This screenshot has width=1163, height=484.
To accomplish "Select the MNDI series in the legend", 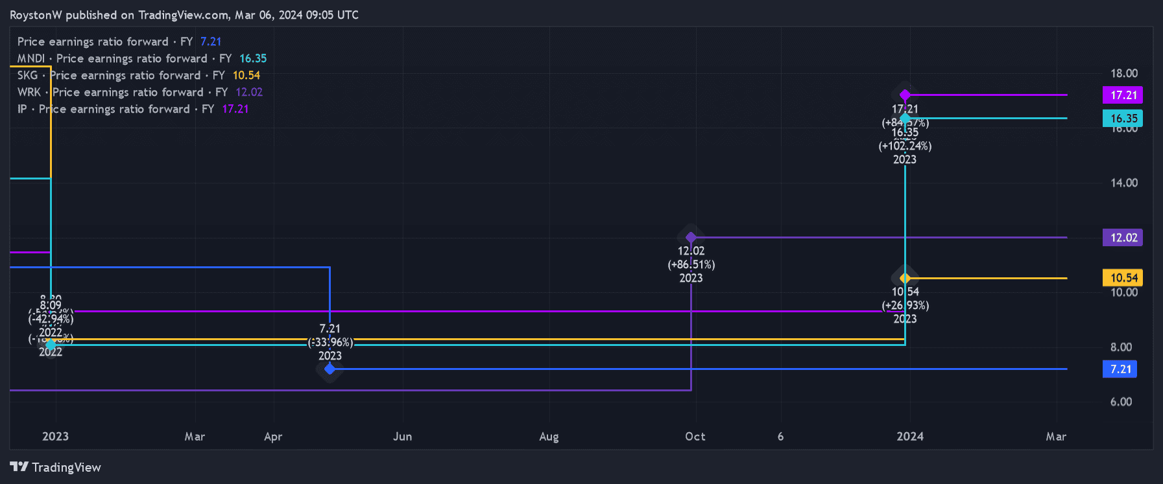I will click(141, 58).
